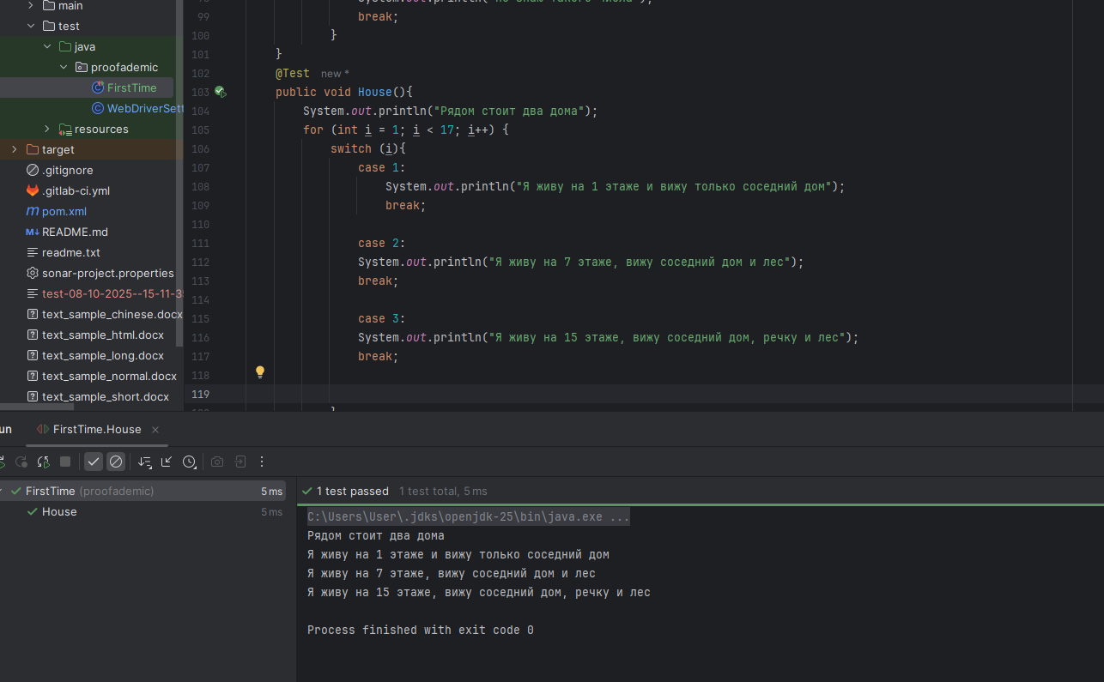The width and height of the screenshot is (1104, 682).
Task: Click the GitLab fox icon of .gitlab-ci.yml
Action: click(33, 190)
